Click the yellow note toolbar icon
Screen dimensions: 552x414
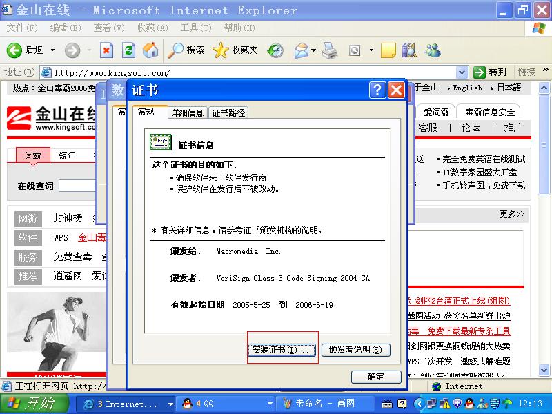pyautogui.click(x=388, y=50)
